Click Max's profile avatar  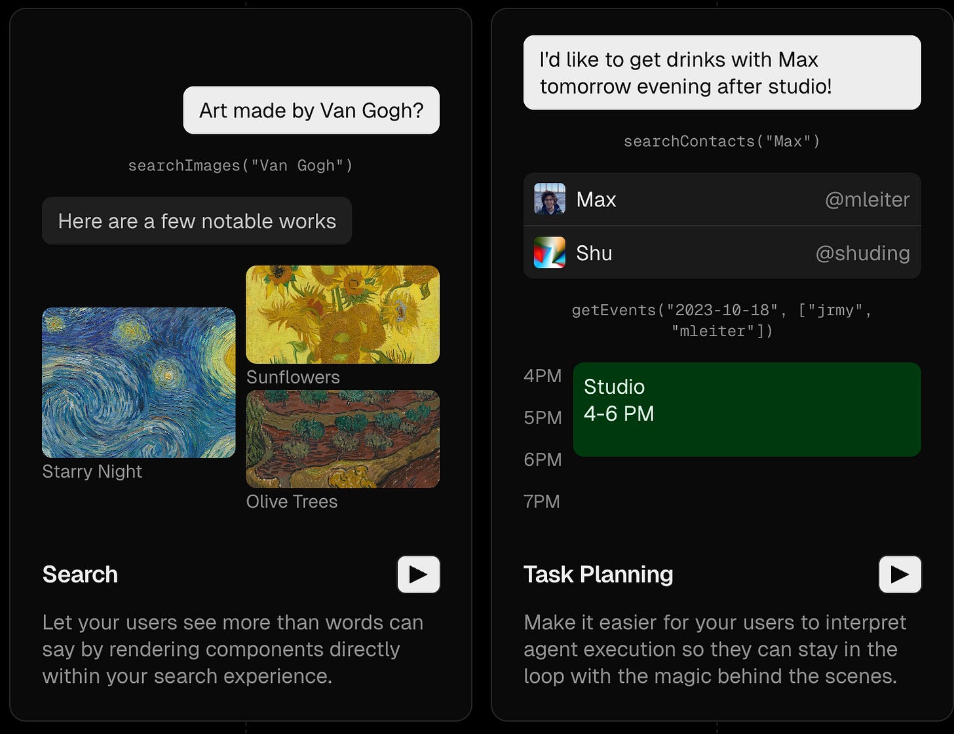(550, 199)
